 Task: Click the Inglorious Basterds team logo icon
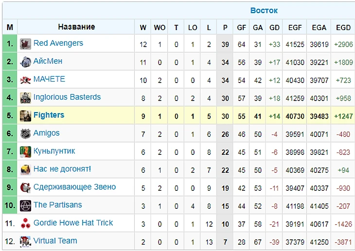coord(26,98)
